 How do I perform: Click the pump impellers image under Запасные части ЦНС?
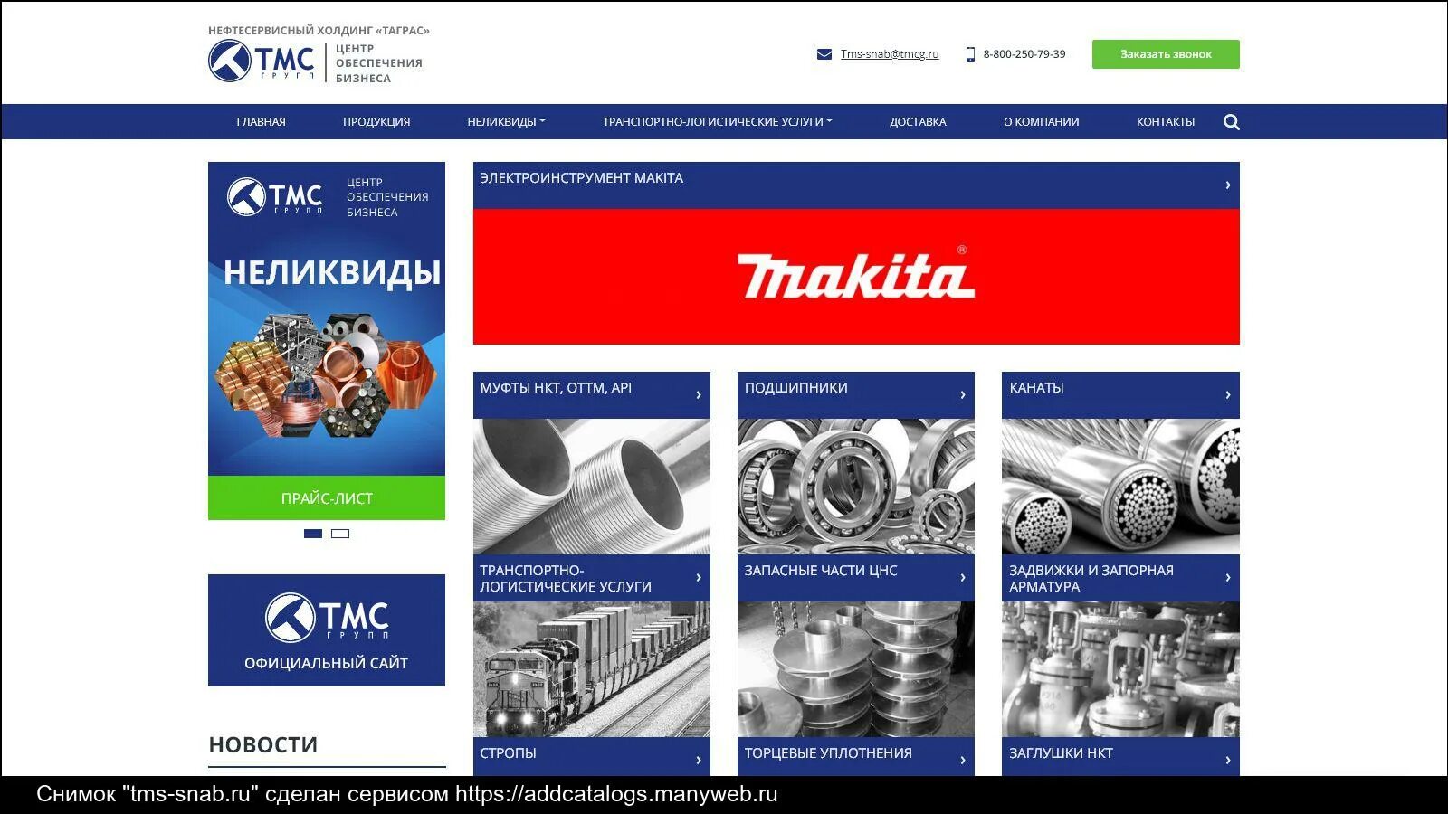click(x=856, y=669)
